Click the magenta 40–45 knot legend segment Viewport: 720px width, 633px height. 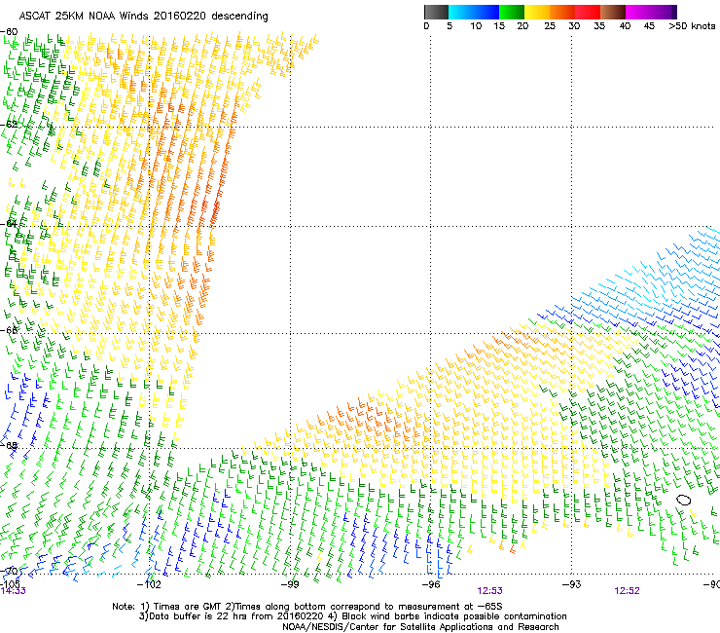[638, 12]
